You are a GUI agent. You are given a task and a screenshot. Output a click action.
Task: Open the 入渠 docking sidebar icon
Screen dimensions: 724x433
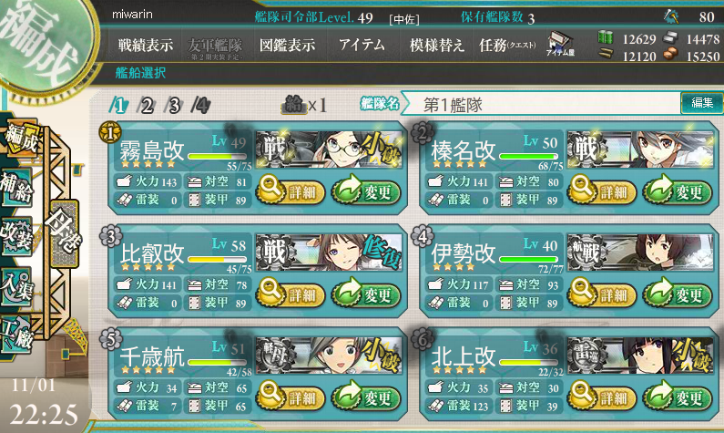tap(17, 286)
